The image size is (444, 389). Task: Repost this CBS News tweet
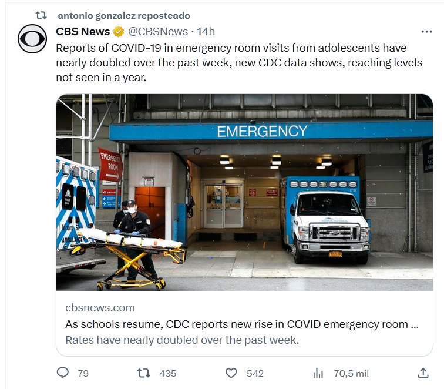(143, 373)
